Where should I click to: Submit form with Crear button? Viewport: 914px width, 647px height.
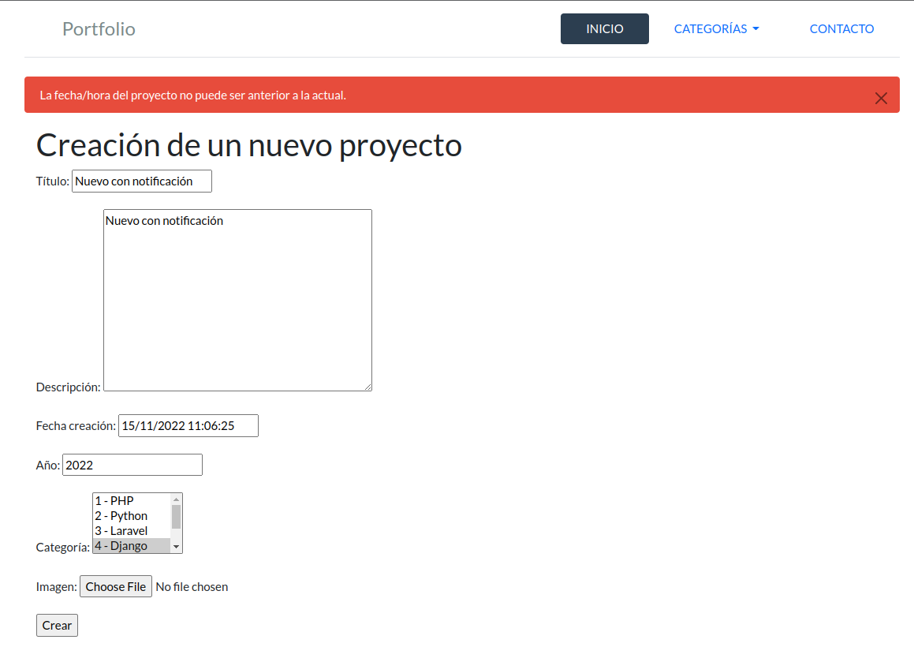point(57,625)
